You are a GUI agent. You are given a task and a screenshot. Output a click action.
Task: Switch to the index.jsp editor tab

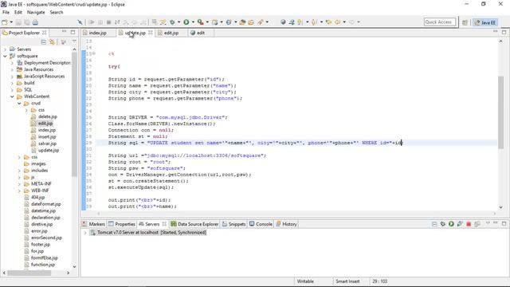97,33
